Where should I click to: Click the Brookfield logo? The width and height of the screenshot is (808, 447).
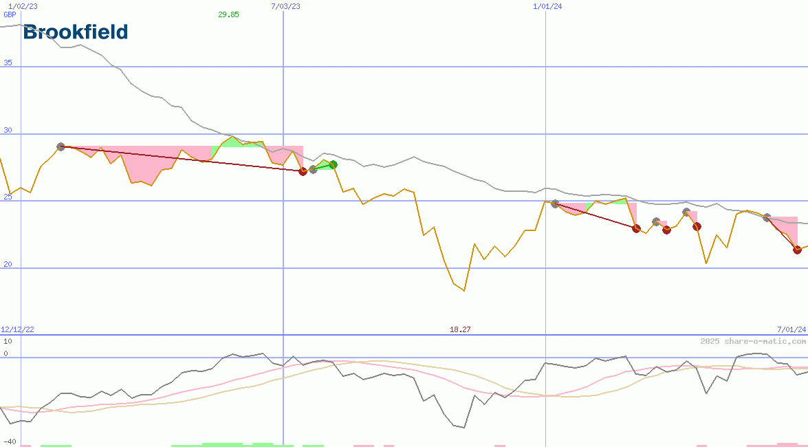[76, 32]
